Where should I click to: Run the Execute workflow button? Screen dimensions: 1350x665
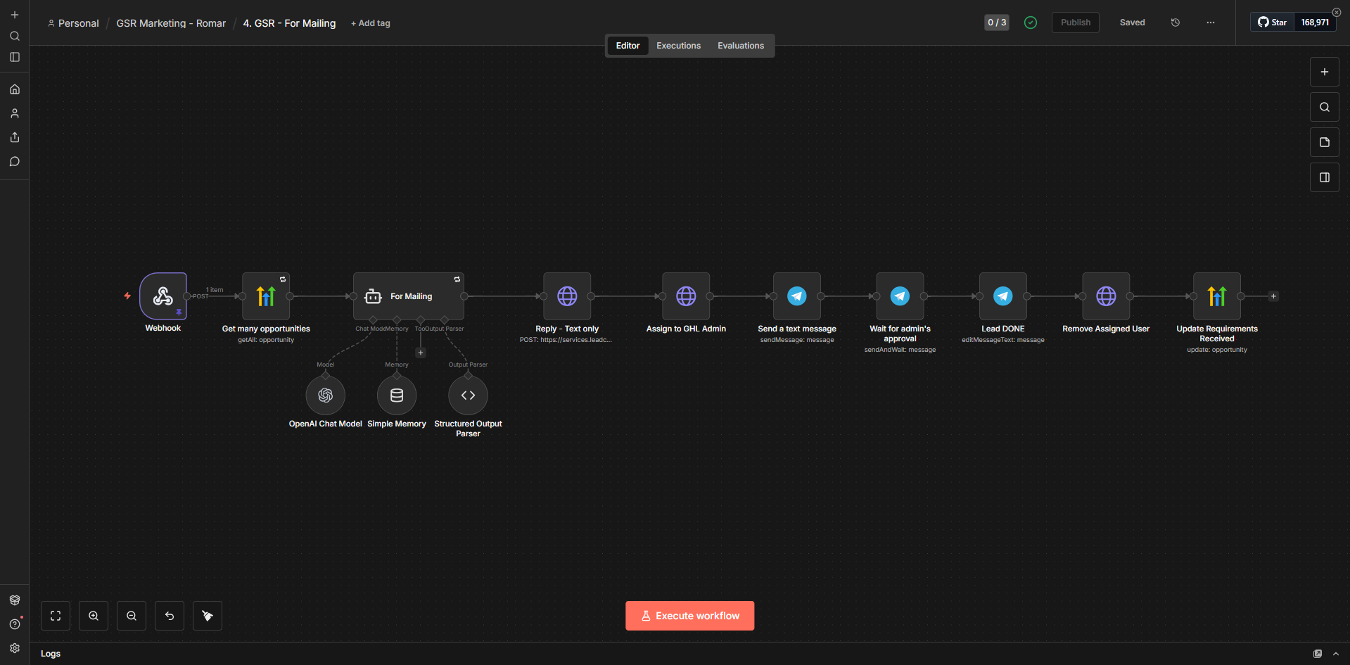click(689, 616)
